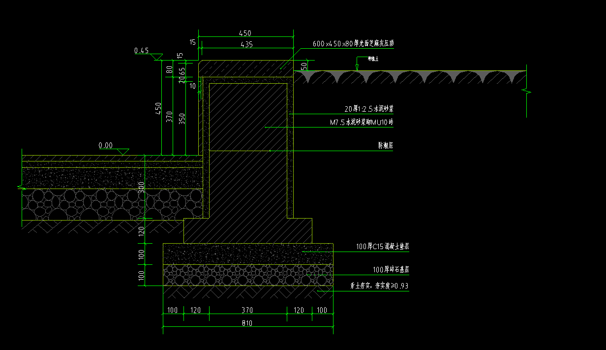This screenshot has height=350, width=606.
Task: Select the 0.45 elevation triangle marker
Action: [x=157, y=58]
